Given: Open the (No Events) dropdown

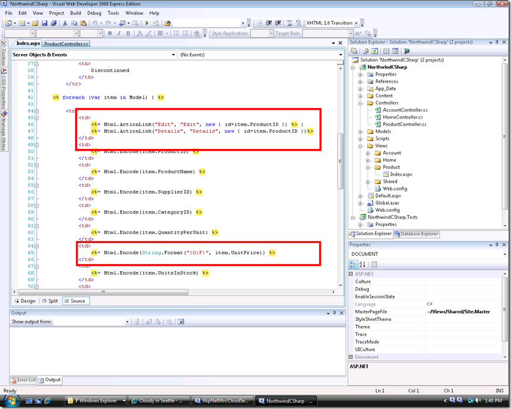Looking at the screenshot, I should pyautogui.click(x=341, y=55).
